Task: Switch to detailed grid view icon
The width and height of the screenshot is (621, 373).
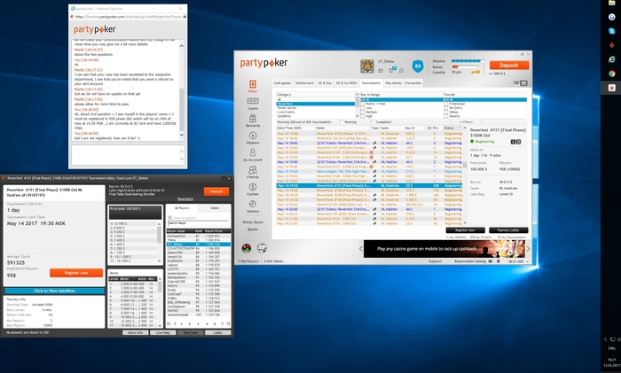Action: click(523, 83)
